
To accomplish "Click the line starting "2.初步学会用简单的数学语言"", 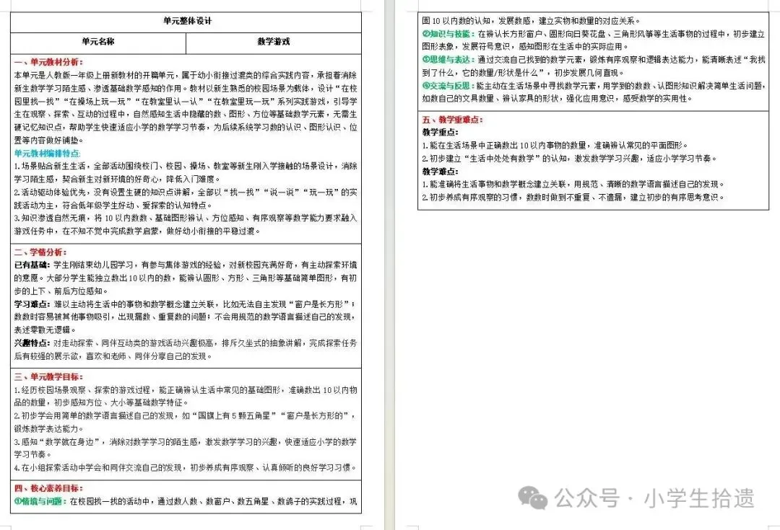I will [186, 416].
